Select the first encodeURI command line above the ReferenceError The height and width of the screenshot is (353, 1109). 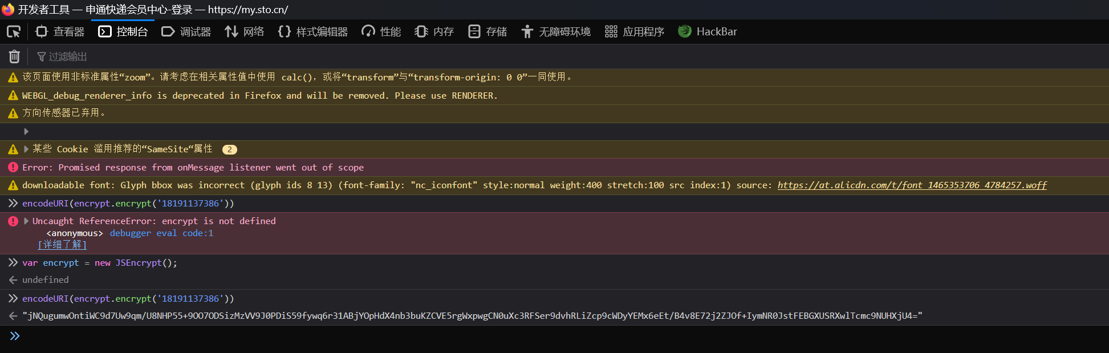(128, 204)
